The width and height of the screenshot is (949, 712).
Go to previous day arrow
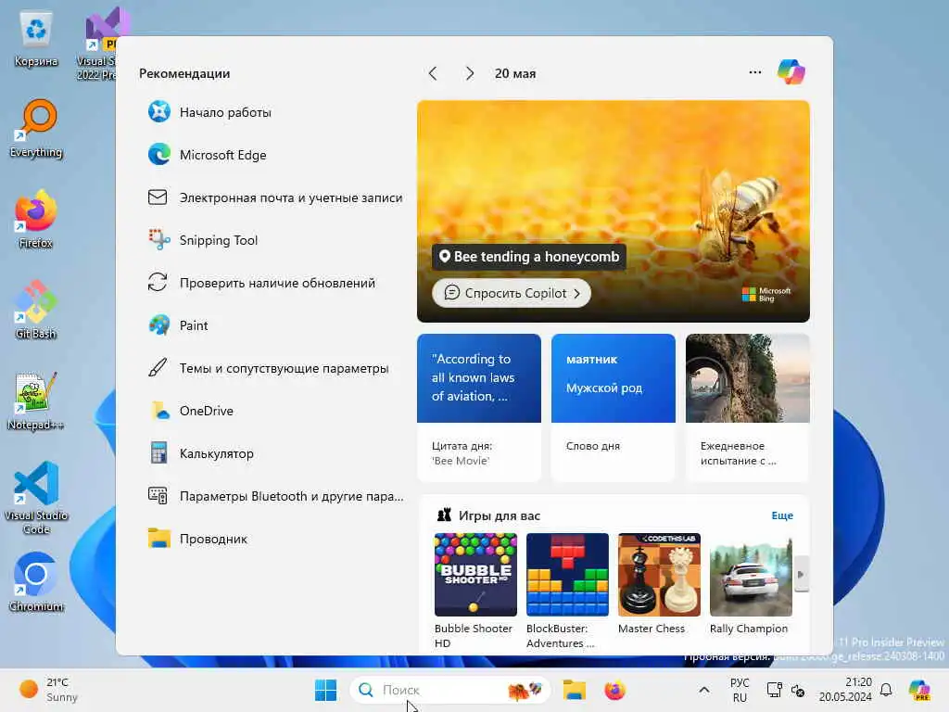tap(433, 73)
